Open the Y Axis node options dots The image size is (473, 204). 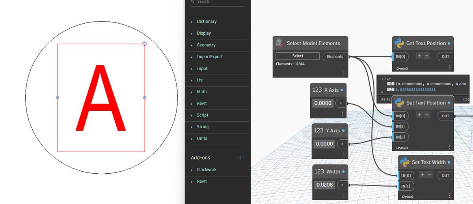tap(343, 154)
